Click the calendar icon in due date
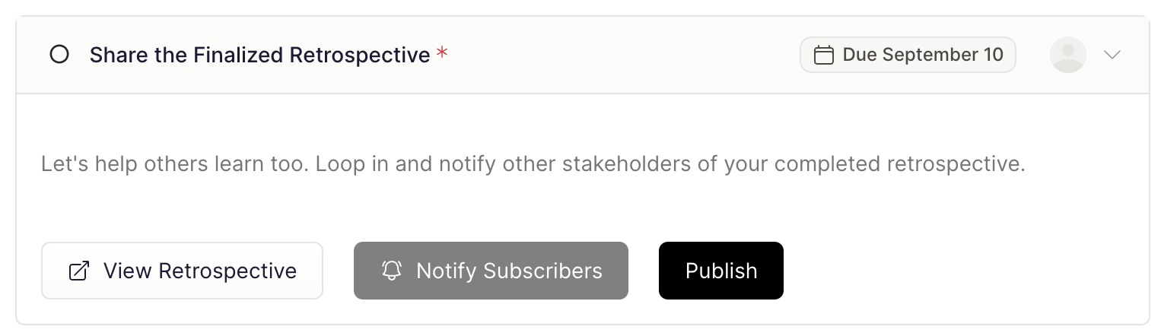The width and height of the screenshot is (1161, 336). 823,55
